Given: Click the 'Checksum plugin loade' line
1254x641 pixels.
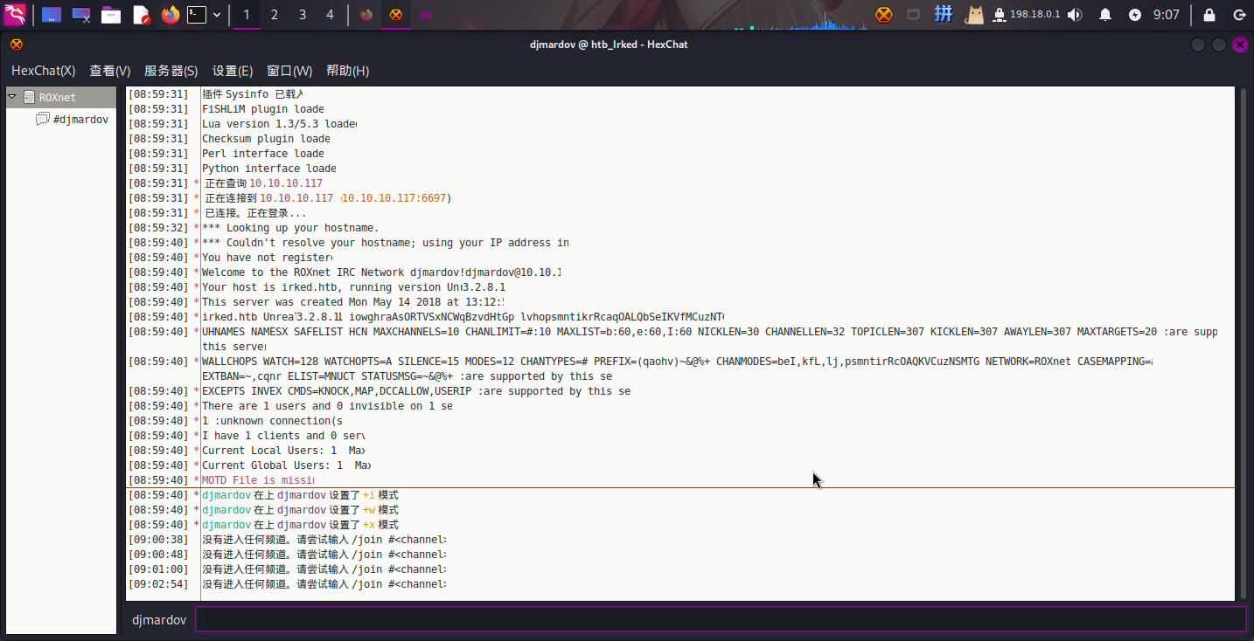Looking at the screenshot, I should [267, 139].
